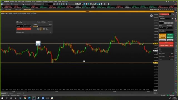Open the Indicadores dropdown
The height and width of the screenshot is (100, 178).
click(39, 4)
